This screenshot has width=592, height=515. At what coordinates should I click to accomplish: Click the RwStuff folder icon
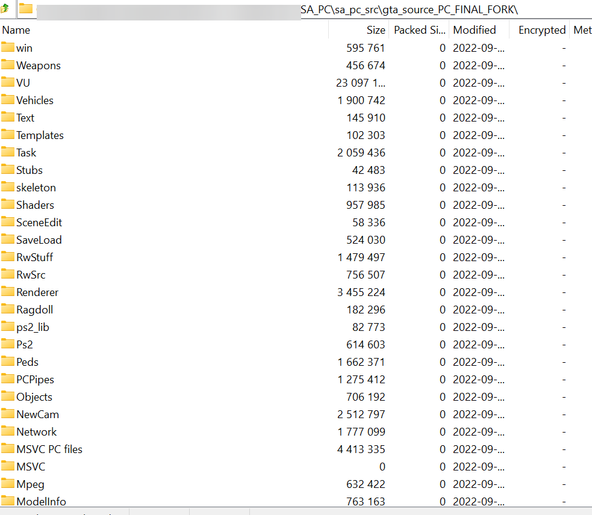(8, 256)
